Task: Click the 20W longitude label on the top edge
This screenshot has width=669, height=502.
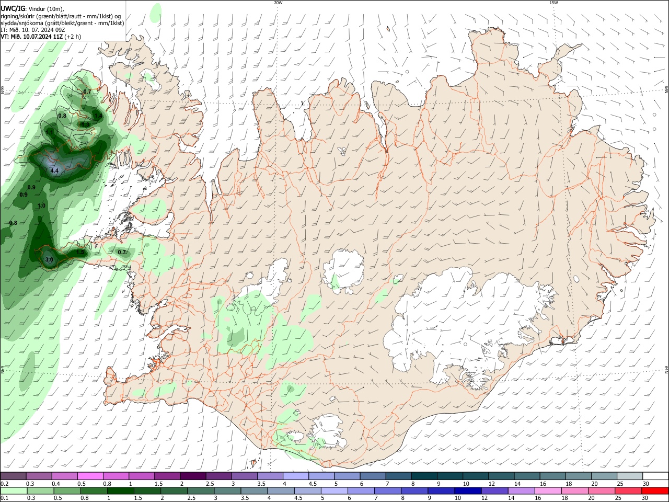Action: pos(278,3)
